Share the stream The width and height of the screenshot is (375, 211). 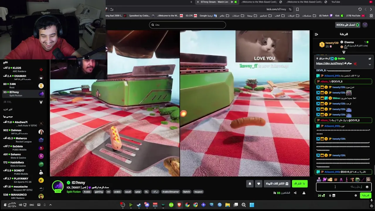click(x=295, y=193)
